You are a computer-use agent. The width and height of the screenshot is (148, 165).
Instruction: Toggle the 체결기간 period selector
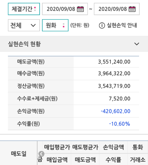tap(24, 9)
